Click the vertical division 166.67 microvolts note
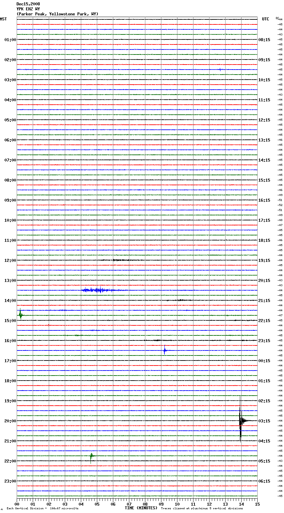 42,508
